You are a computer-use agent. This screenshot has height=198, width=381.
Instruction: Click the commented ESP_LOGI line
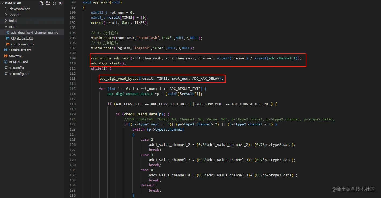[229, 119]
